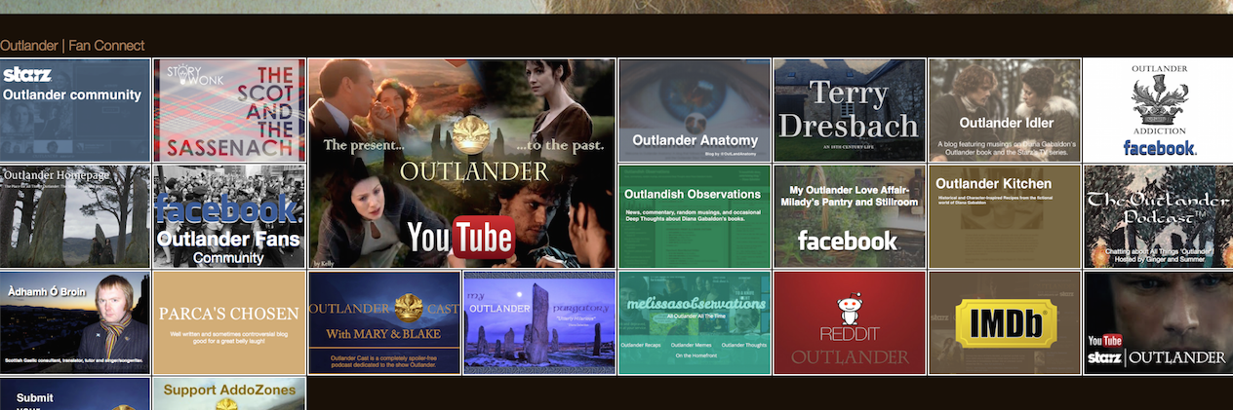Open the large Outlander YouTube tile
The width and height of the screenshot is (1233, 410).
[461, 164]
